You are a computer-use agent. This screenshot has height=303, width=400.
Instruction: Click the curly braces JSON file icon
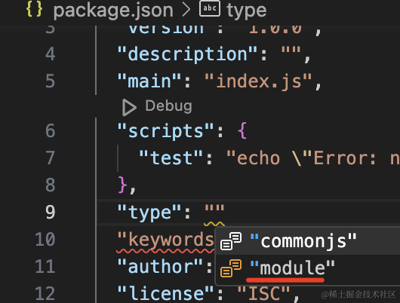[34, 10]
